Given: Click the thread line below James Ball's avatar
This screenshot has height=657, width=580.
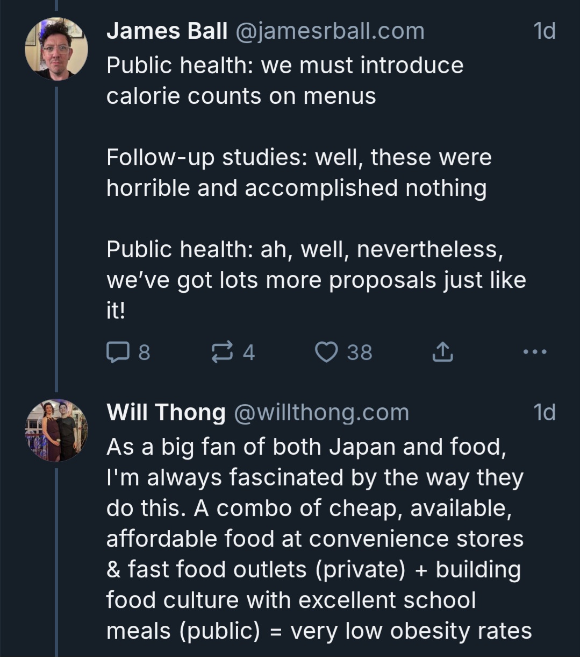Looking at the screenshot, I should 56,237.
